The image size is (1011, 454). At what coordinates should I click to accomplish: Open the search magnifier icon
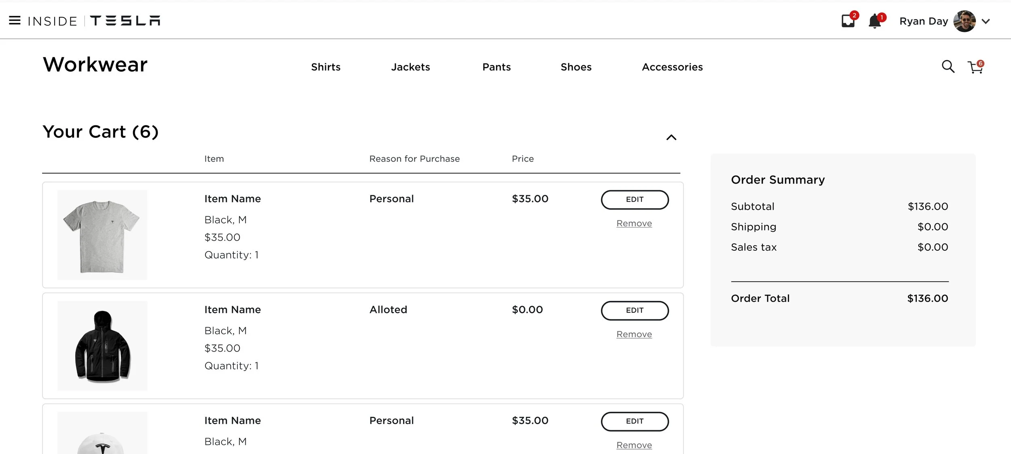(x=948, y=67)
